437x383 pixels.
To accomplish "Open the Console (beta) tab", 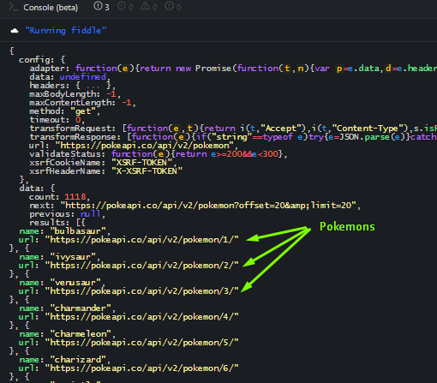I will 51,8.
